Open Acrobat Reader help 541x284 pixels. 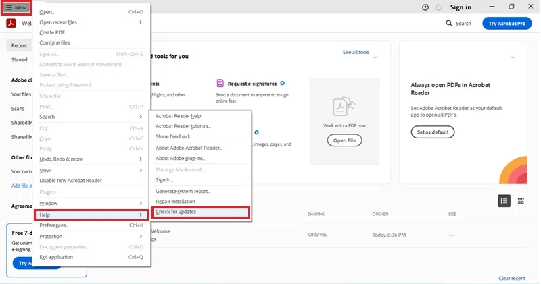coord(200,116)
